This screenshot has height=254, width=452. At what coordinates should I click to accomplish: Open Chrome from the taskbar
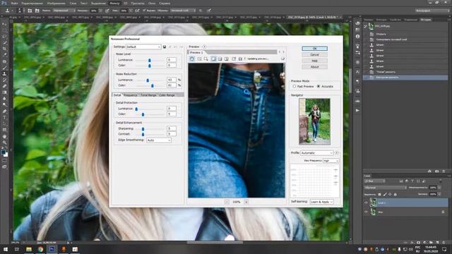(x=40, y=249)
